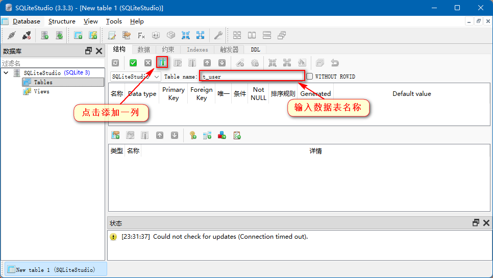
Task: Click Export table icon in structure toolbar
Action: [x=287, y=63]
